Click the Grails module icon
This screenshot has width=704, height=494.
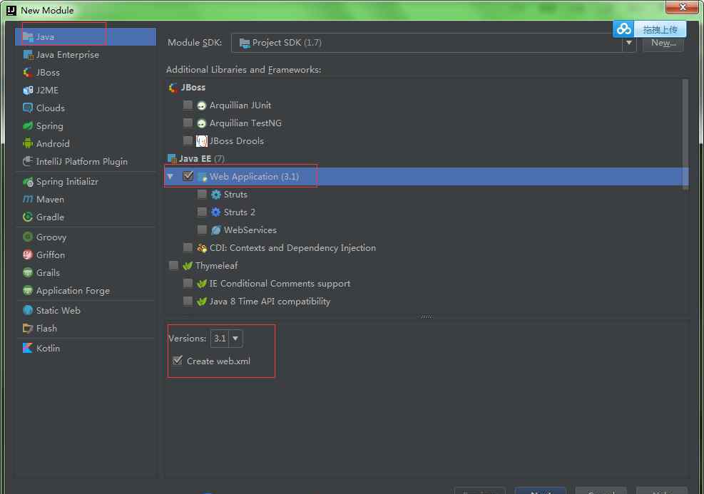coord(28,273)
